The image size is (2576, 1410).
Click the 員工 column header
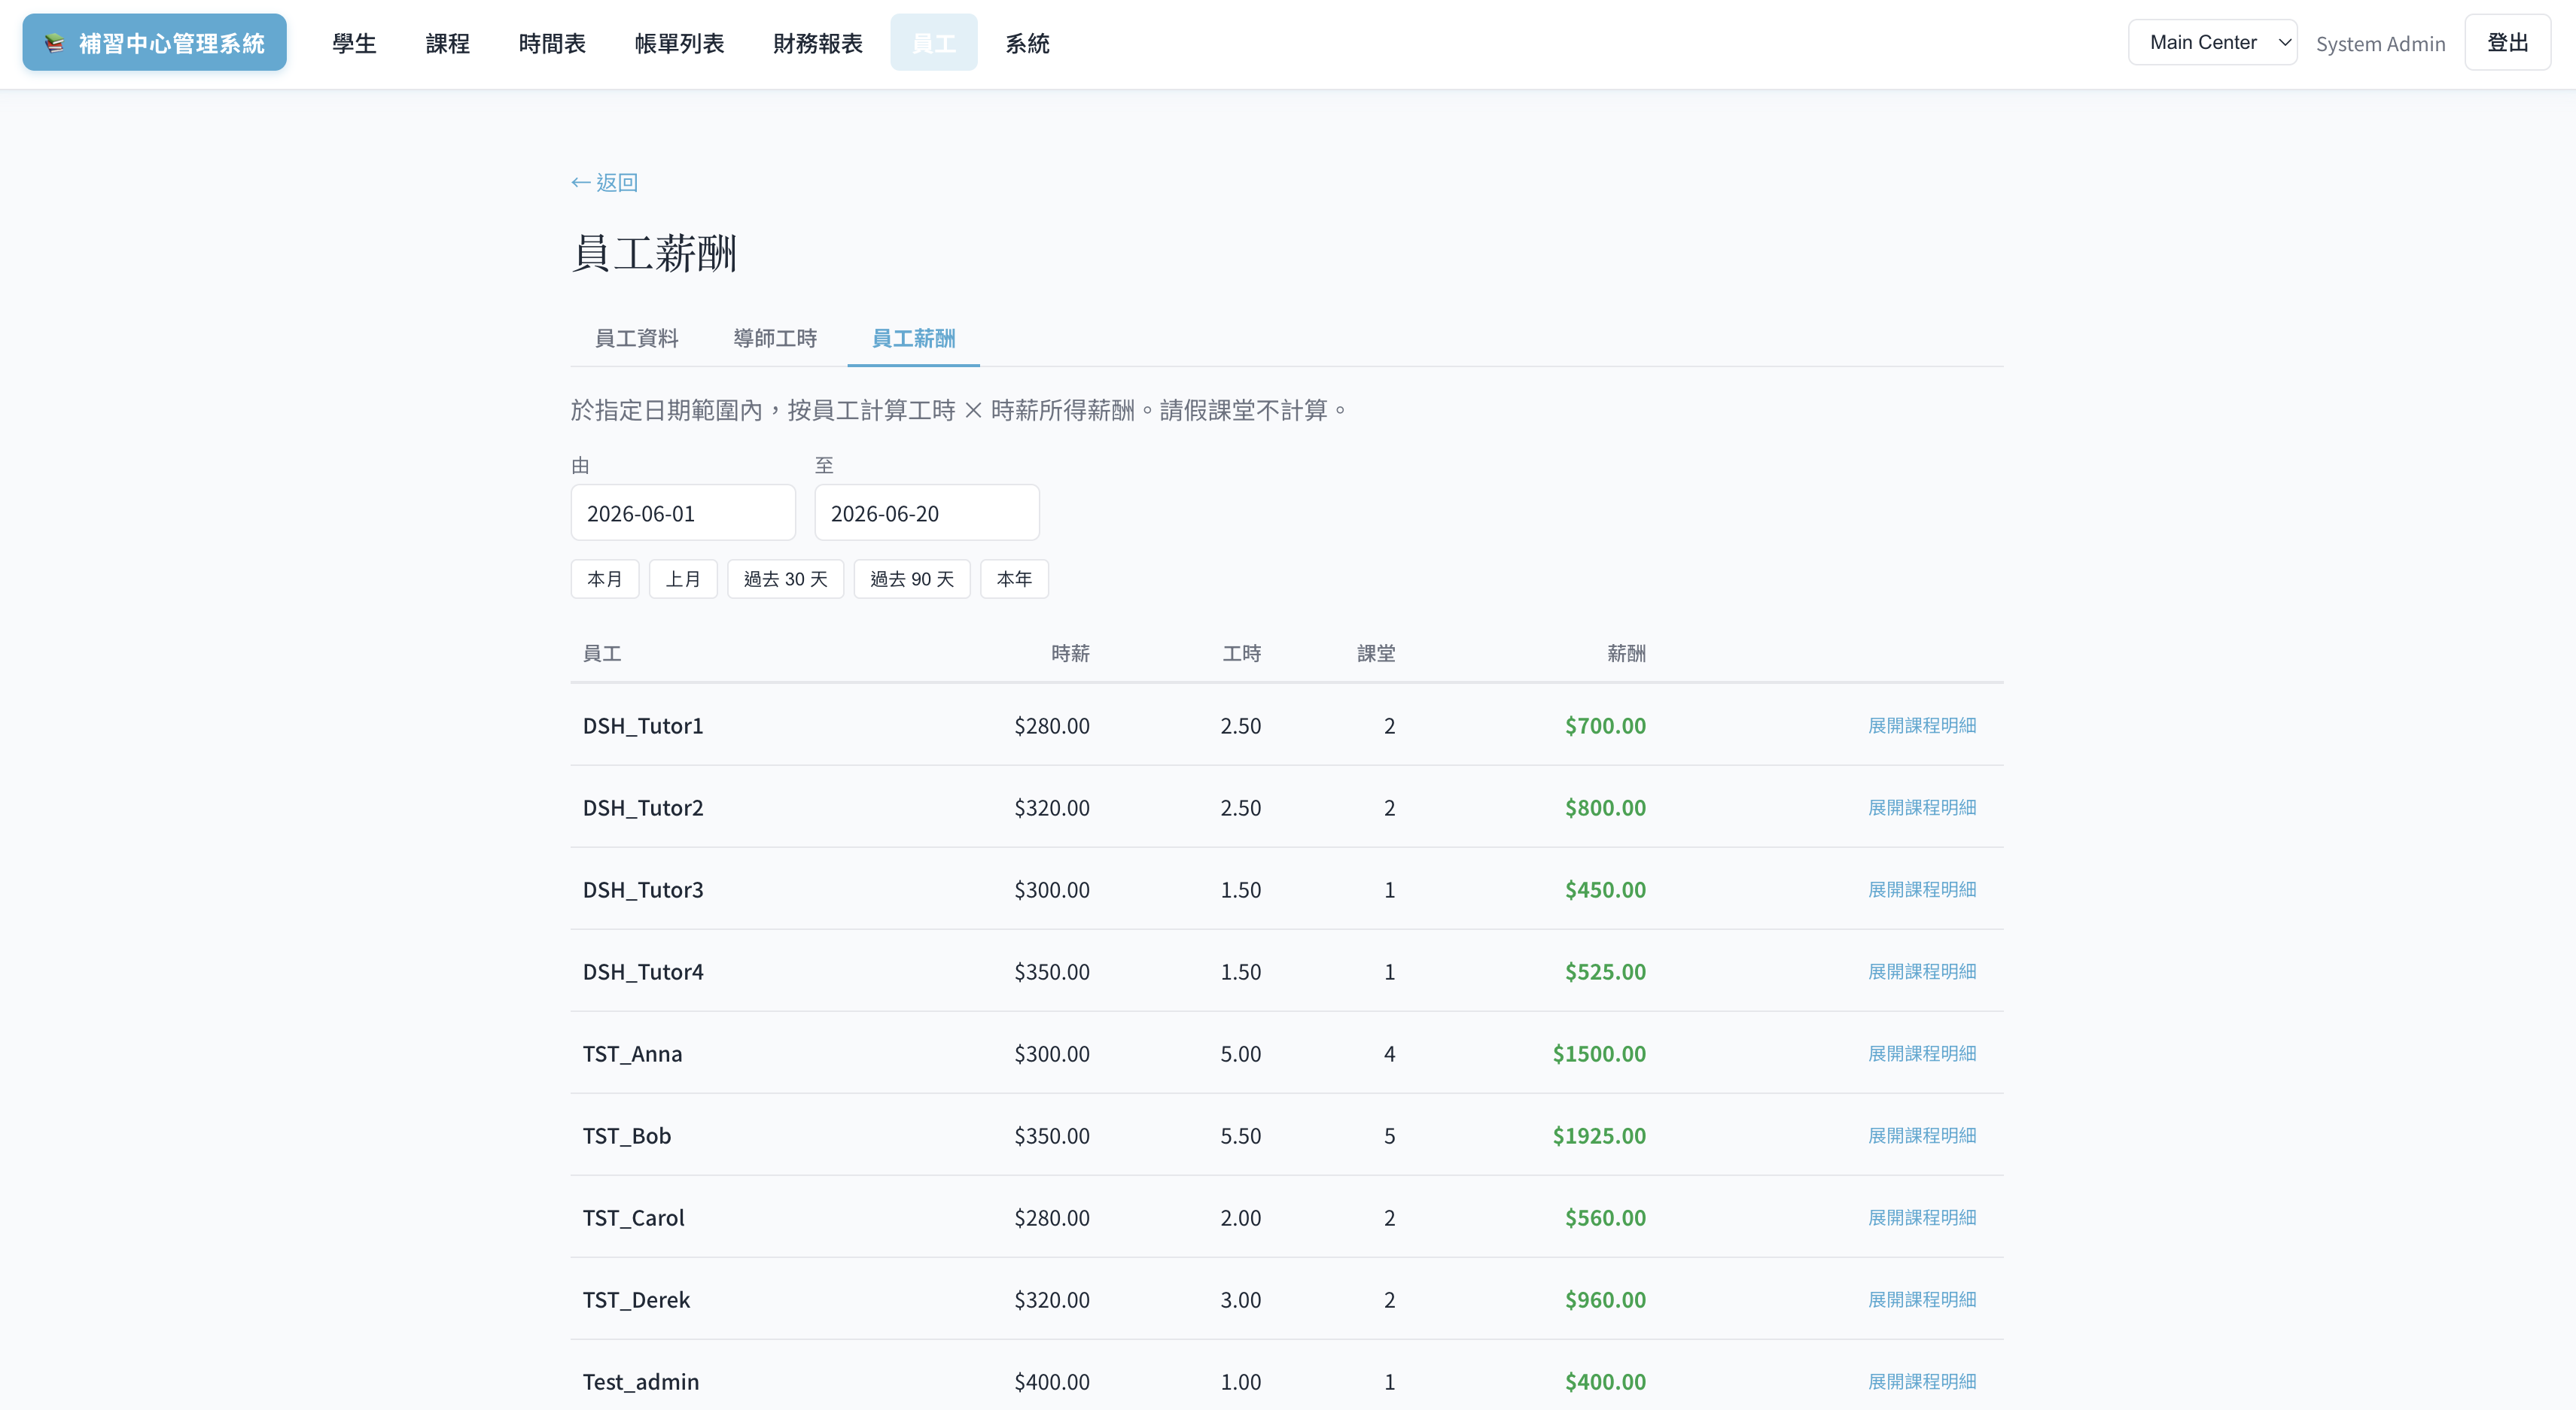(602, 654)
